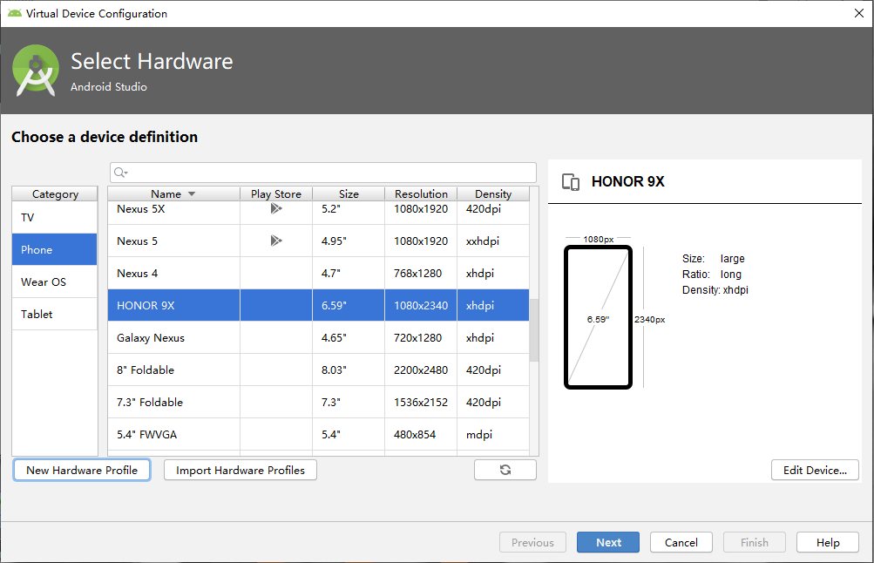
Task: Sort by Density column header
Action: 492,194
